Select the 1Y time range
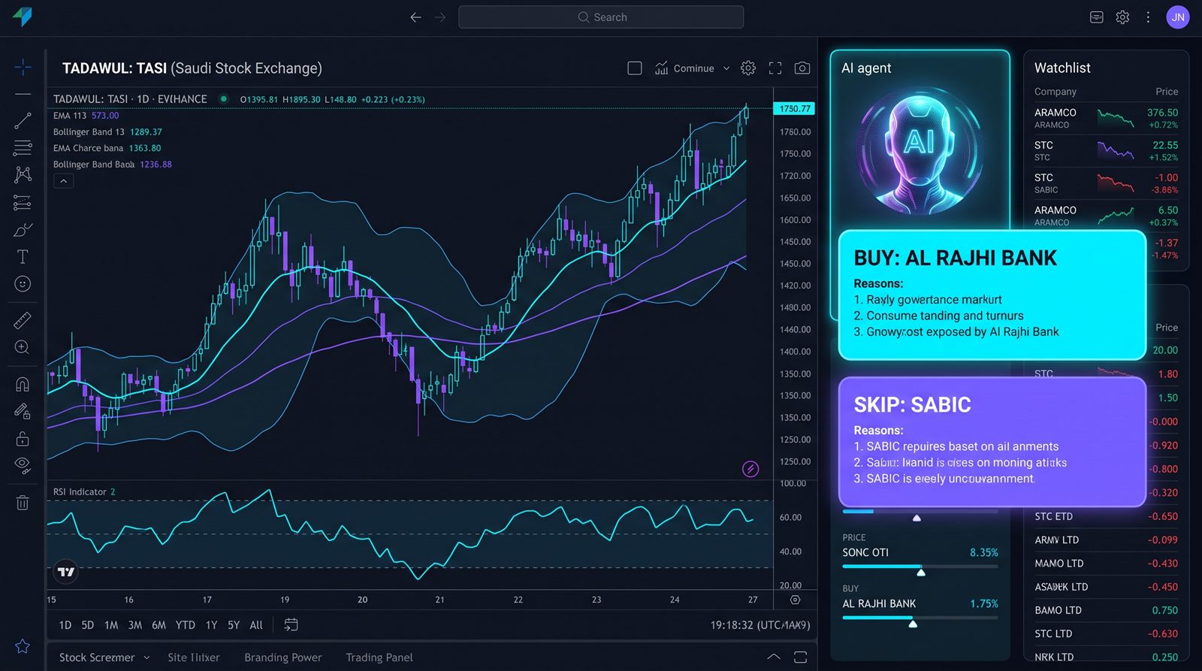The image size is (1202, 671). pyautogui.click(x=211, y=625)
